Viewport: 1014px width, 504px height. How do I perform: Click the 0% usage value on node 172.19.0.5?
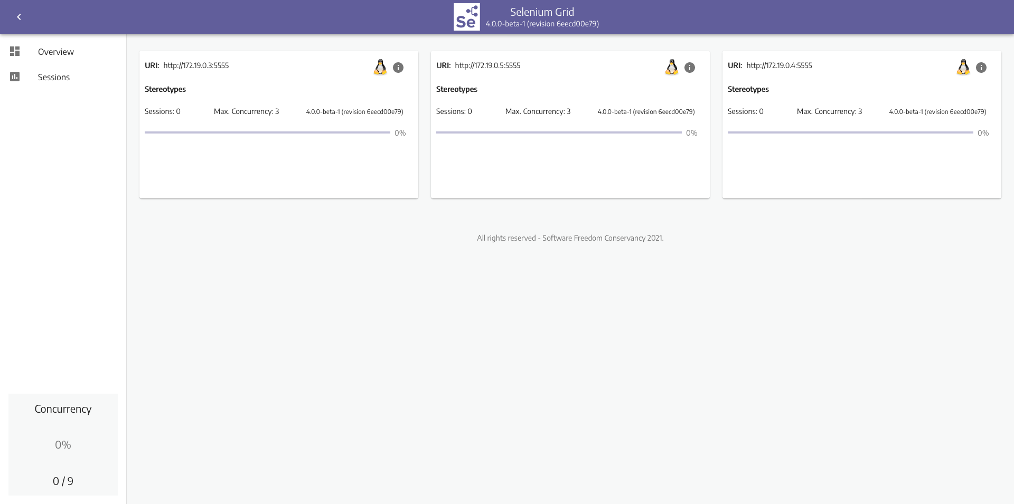[692, 133]
